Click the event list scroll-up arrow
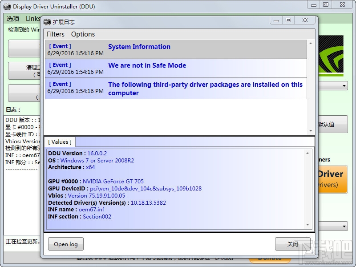Image resolution: width=356 pixels, height=267 pixels. (311, 44)
